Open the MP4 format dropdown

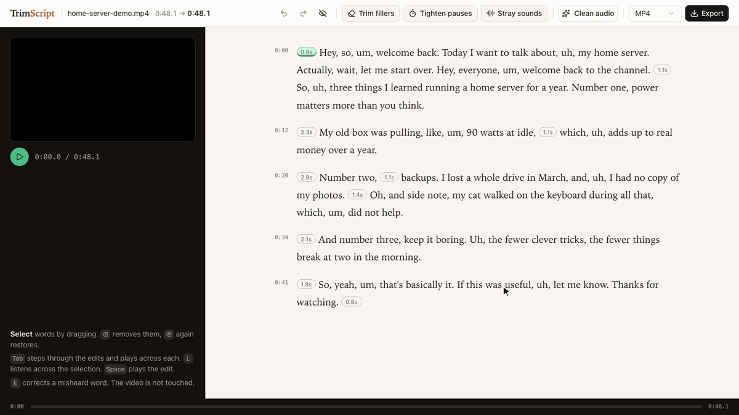tap(655, 14)
